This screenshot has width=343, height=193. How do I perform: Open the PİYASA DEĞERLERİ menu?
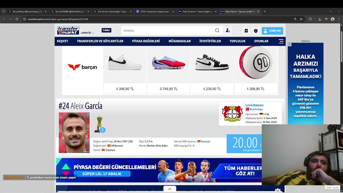(x=146, y=41)
